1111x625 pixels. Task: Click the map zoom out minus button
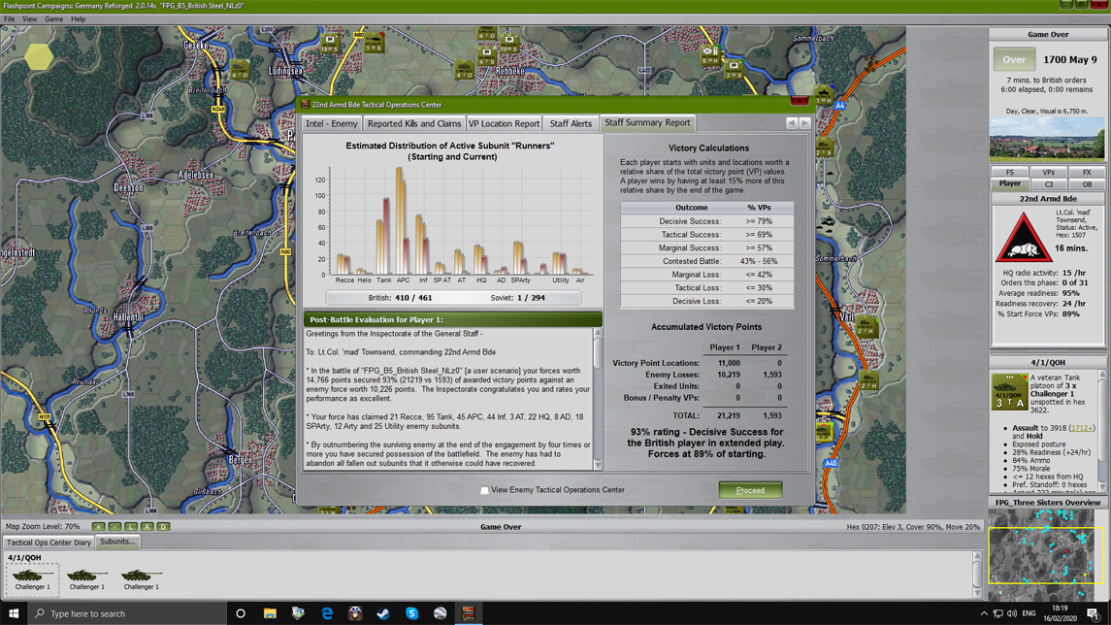coord(114,526)
